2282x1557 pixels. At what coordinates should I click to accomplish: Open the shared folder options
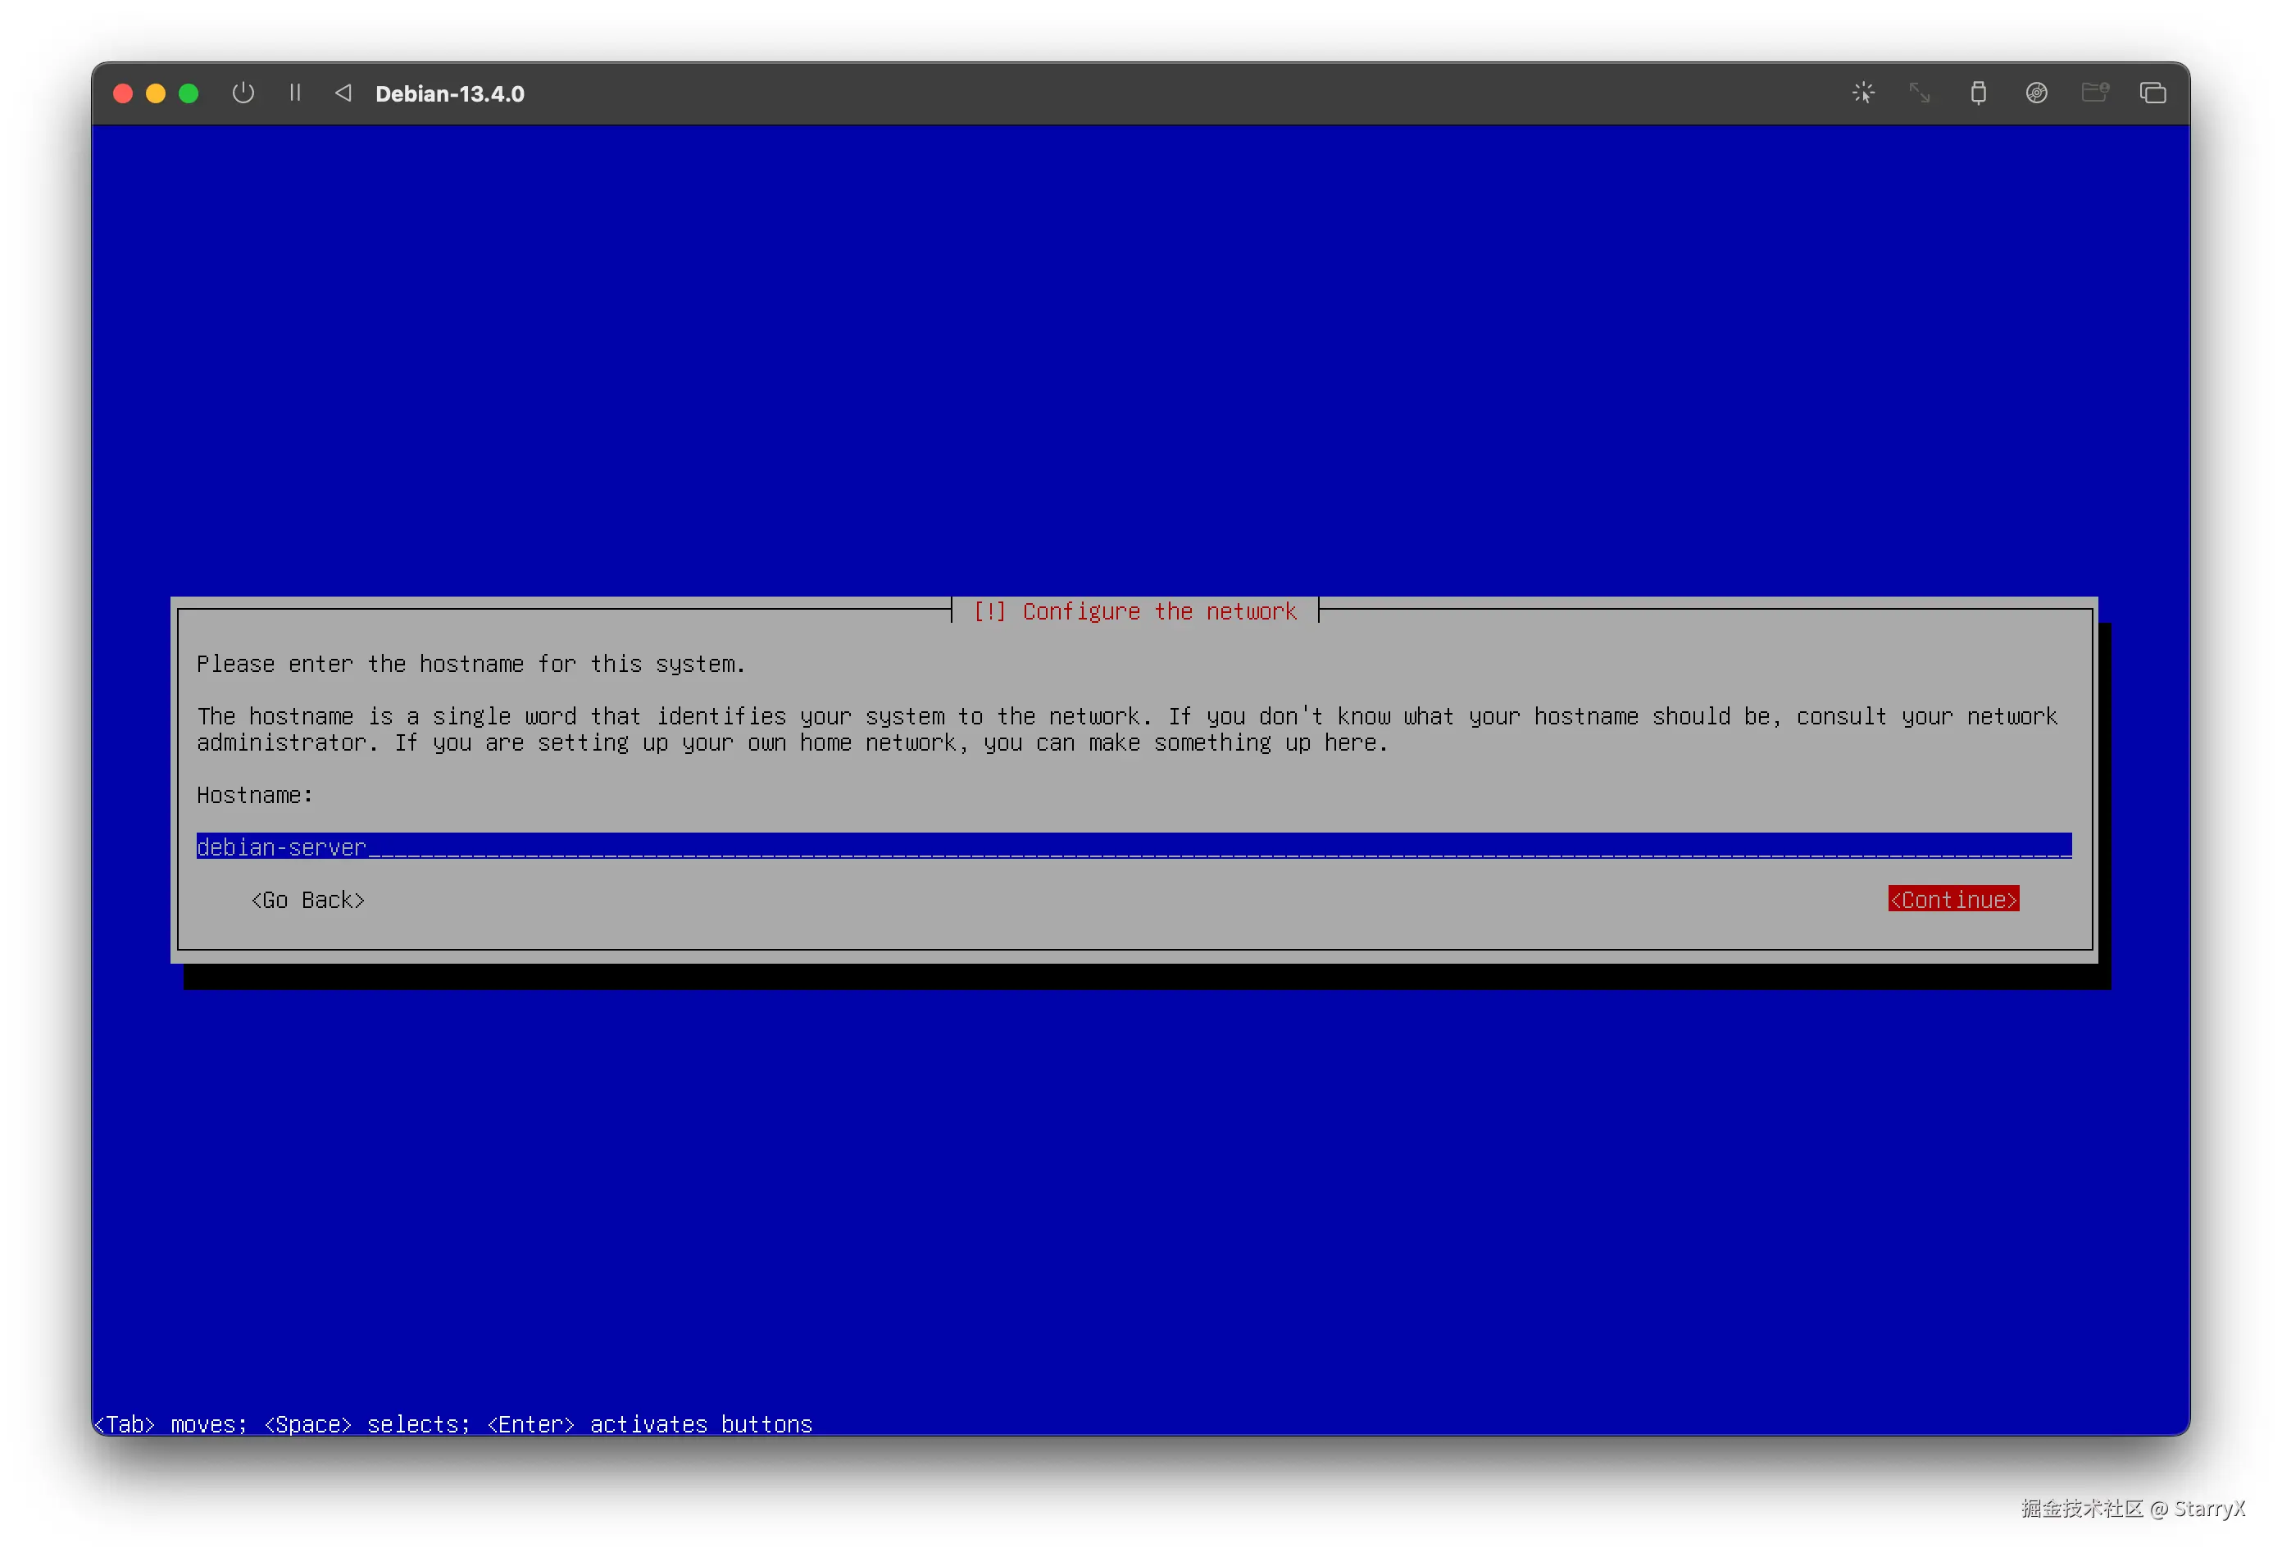click(2094, 93)
